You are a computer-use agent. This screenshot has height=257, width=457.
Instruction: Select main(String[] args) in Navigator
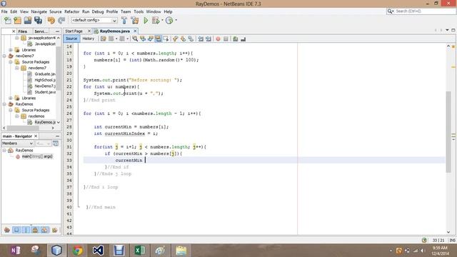click(37, 156)
